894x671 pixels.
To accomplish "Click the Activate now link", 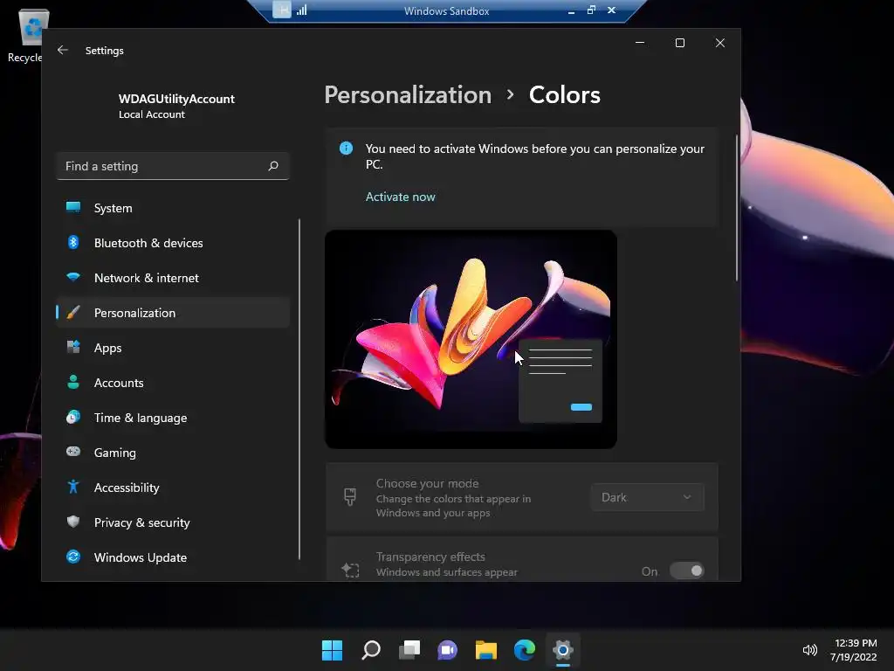I will point(400,197).
